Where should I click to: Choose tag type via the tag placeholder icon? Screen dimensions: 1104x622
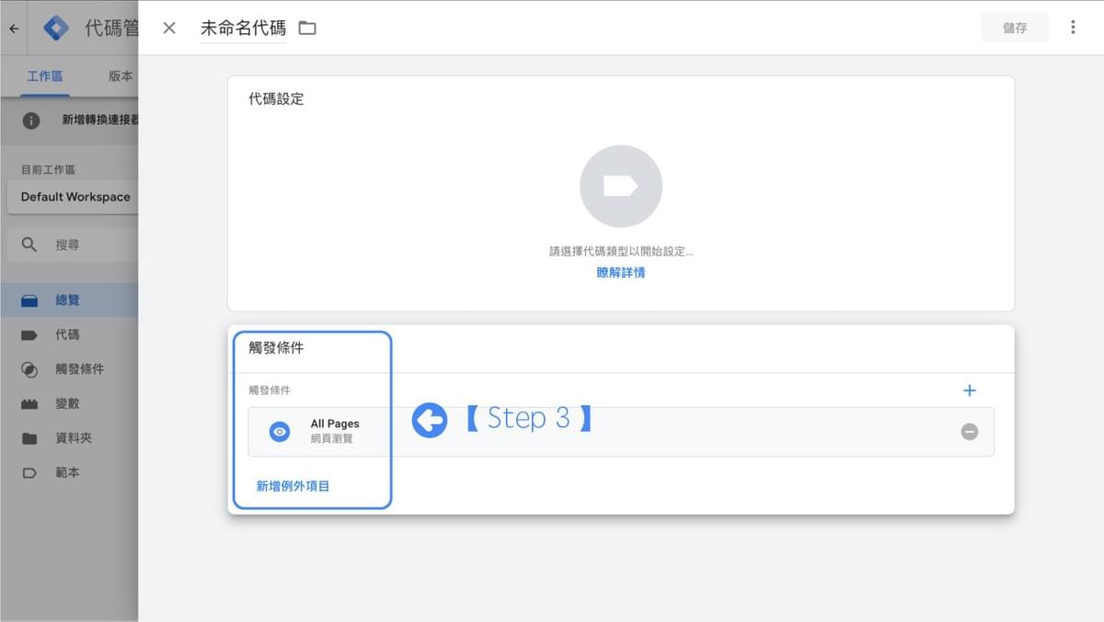tap(621, 187)
